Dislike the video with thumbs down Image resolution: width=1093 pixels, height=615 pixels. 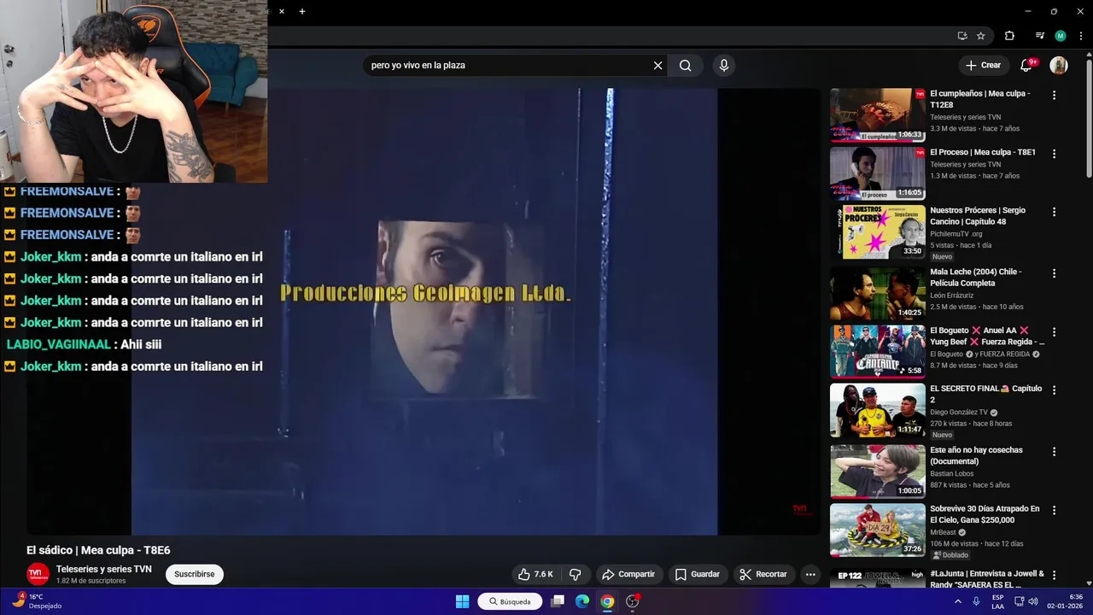click(576, 574)
